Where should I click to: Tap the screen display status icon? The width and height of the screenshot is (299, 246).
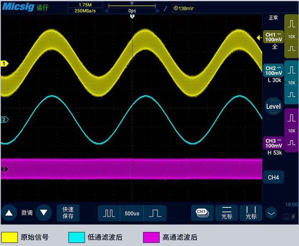pos(286,217)
